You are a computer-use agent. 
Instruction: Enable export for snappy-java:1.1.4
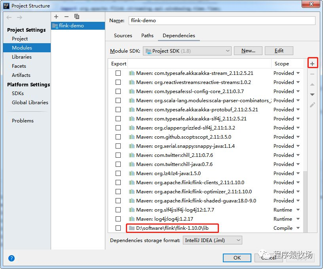tap(118, 146)
